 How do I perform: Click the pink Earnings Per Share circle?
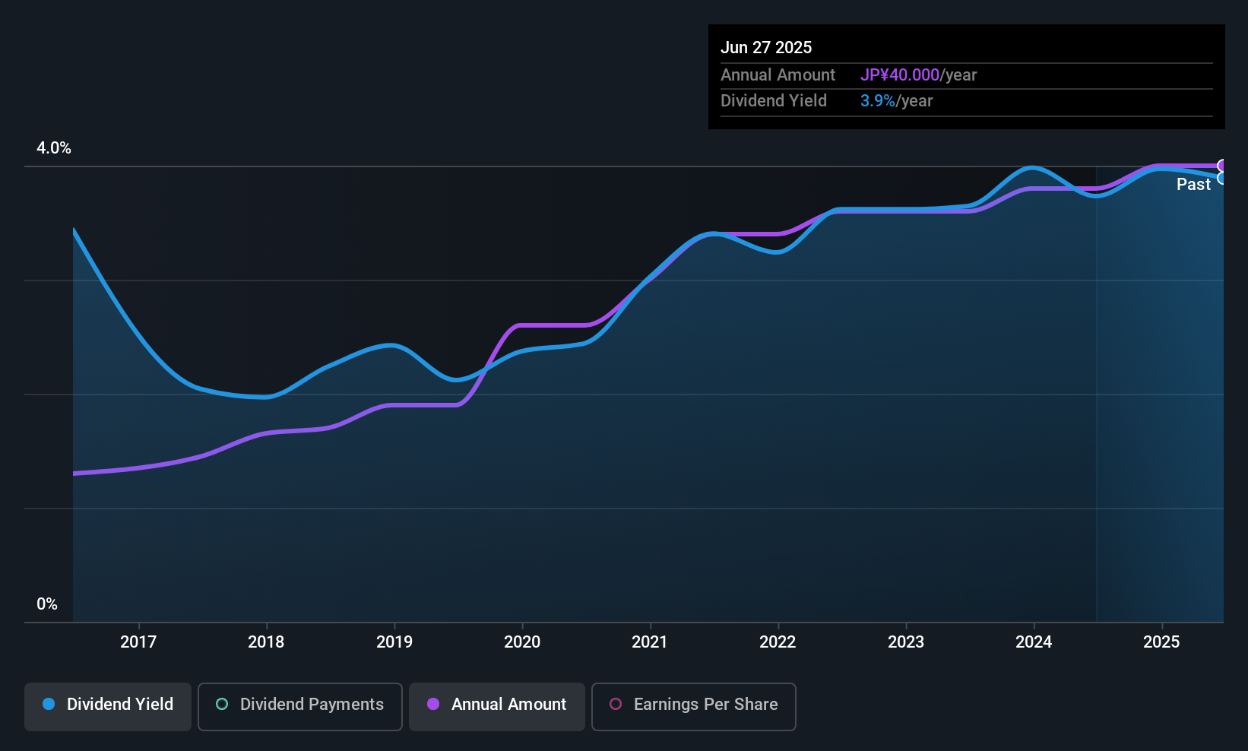[616, 704]
